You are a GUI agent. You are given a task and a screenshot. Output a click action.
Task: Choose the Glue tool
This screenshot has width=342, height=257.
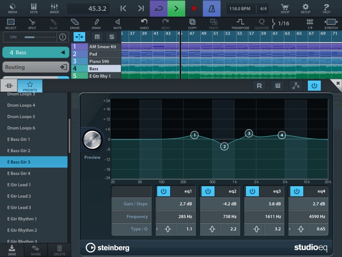[53, 24]
